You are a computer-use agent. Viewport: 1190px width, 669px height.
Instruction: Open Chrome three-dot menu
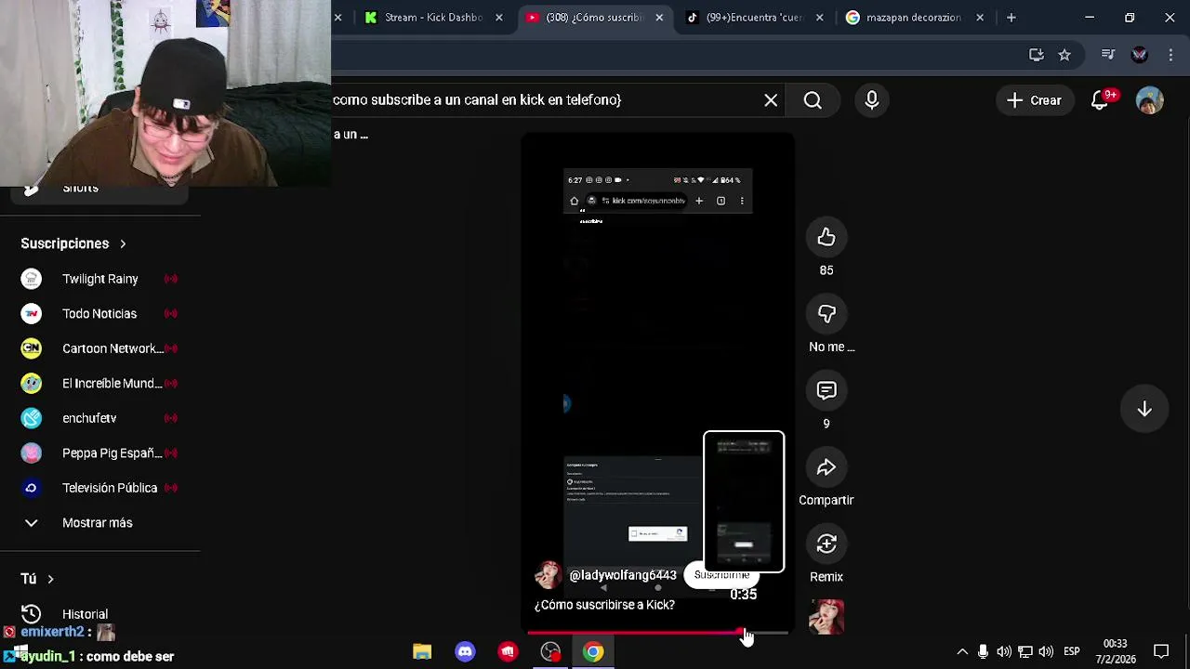click(1170, 55)
